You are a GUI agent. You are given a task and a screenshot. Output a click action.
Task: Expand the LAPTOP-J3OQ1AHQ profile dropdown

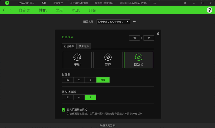[113, 22]
